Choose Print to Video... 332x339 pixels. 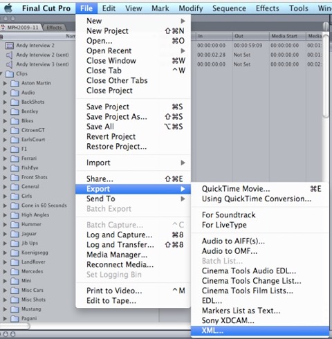tap(133, 291)
